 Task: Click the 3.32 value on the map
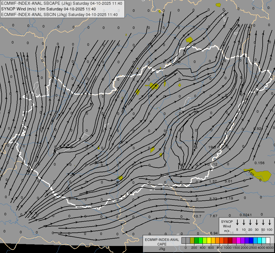click(213, 199)
